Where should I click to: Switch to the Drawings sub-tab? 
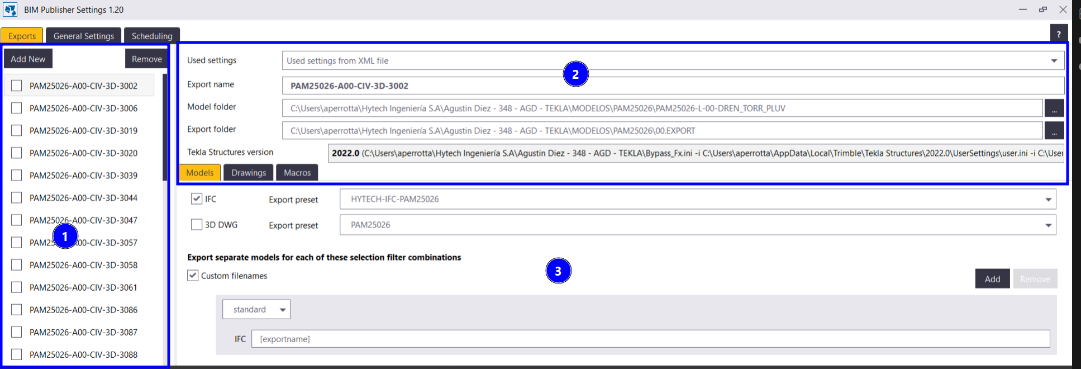pyautogui.click(x=249, y=173)
